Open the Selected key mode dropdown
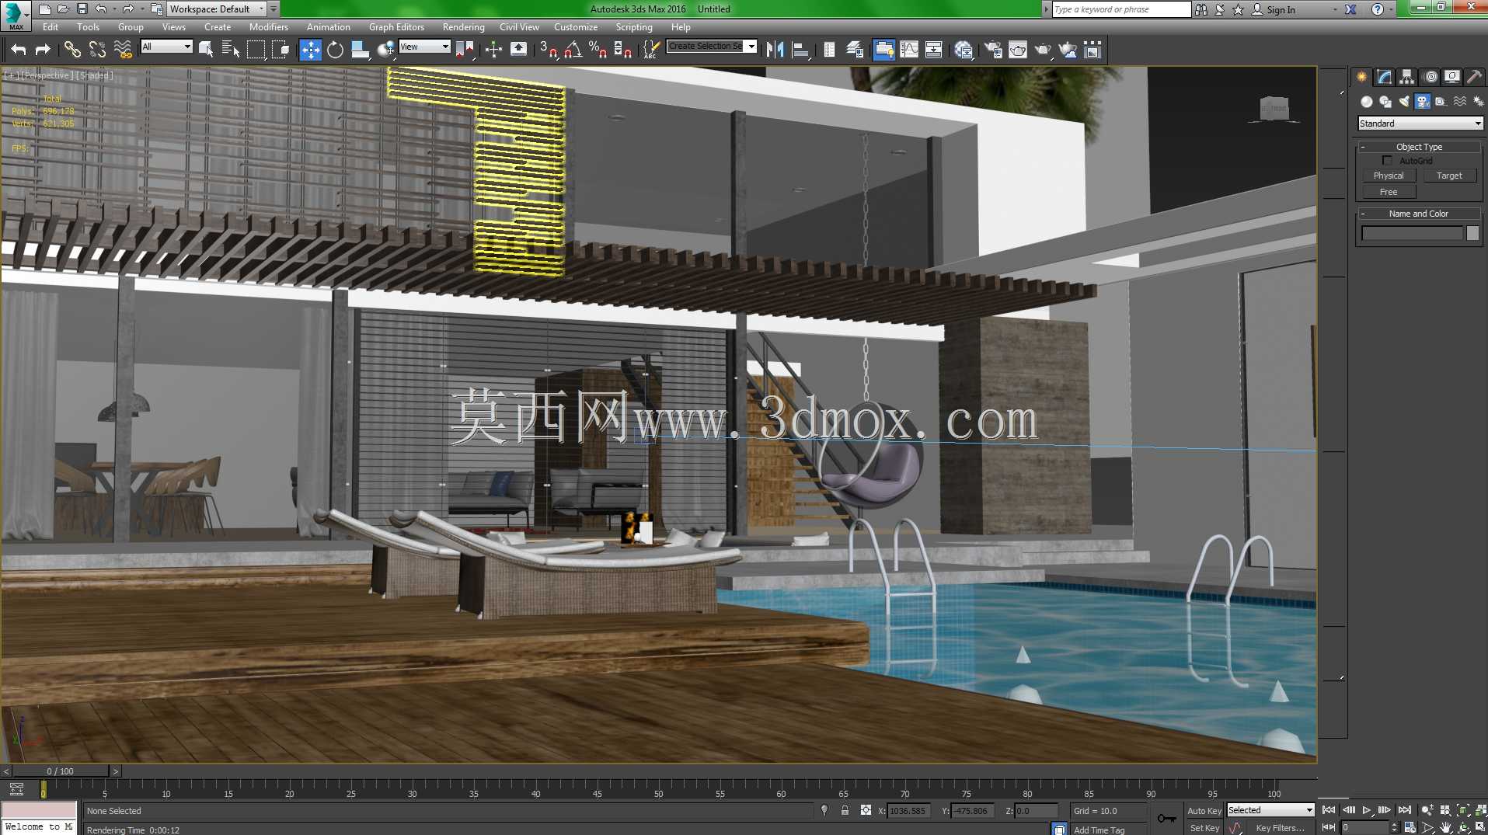 (1270, 810)
